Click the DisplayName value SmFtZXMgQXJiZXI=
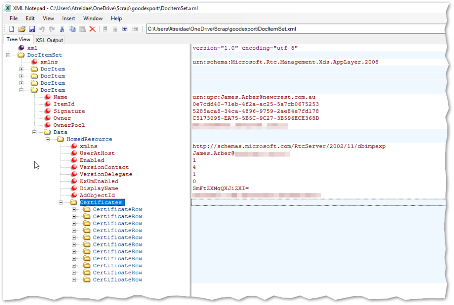The width and height of the screenshot is (454, 305). click(x=221, y=188)
